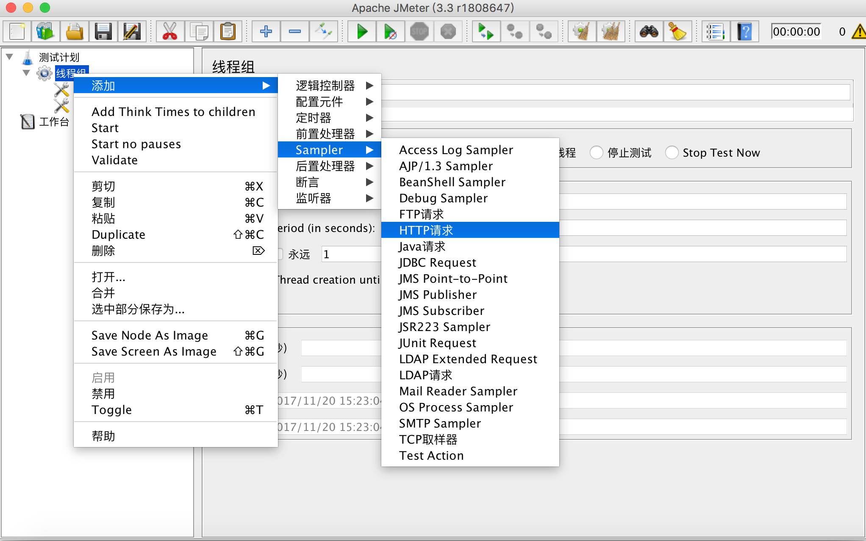Collapse the 测试计划 tree node
The width and height of the screenshot is (866, 541).
click(9, 56)
